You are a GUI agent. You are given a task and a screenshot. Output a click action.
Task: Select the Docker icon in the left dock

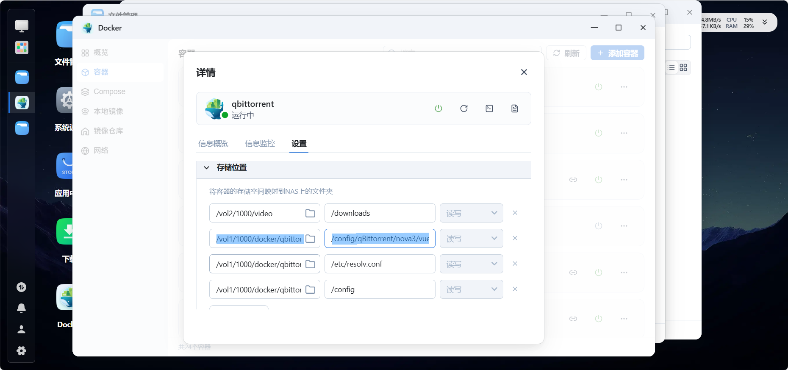pos(22,103)
